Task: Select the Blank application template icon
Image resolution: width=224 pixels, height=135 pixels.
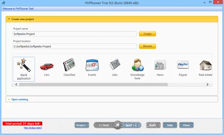Action: (x=24, y=65)
